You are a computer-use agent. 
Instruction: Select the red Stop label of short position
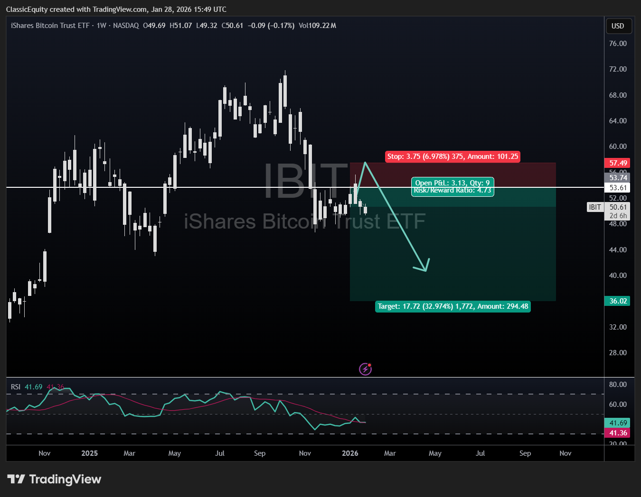[x=452, y=156]
